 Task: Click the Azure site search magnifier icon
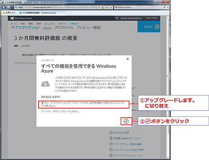(117, 18)
